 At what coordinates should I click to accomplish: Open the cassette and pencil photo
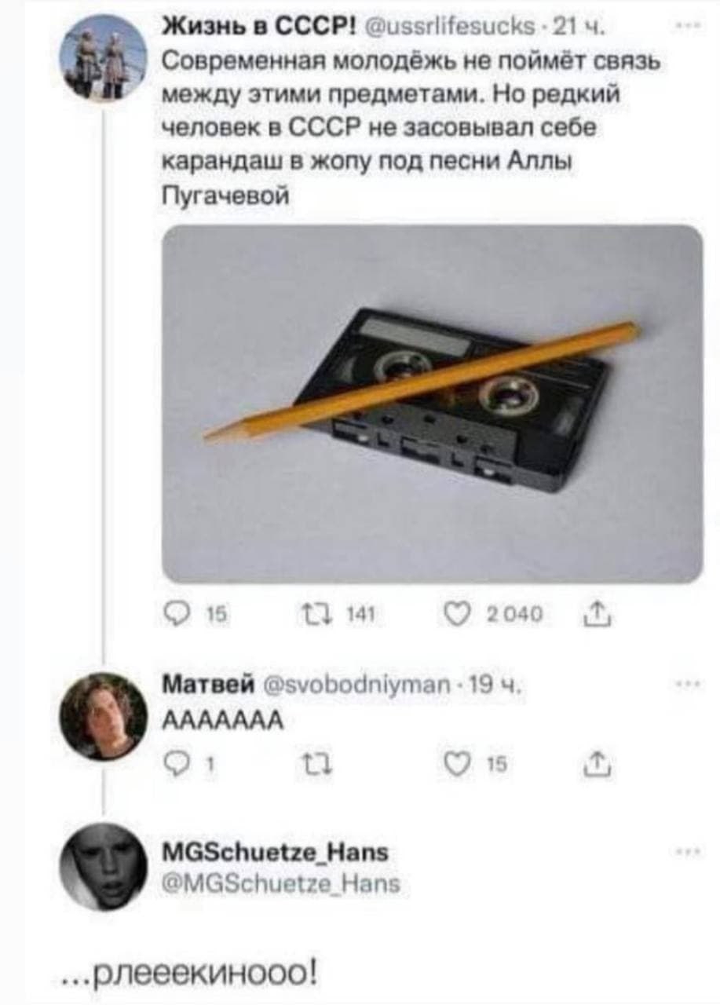coord(432,404)
